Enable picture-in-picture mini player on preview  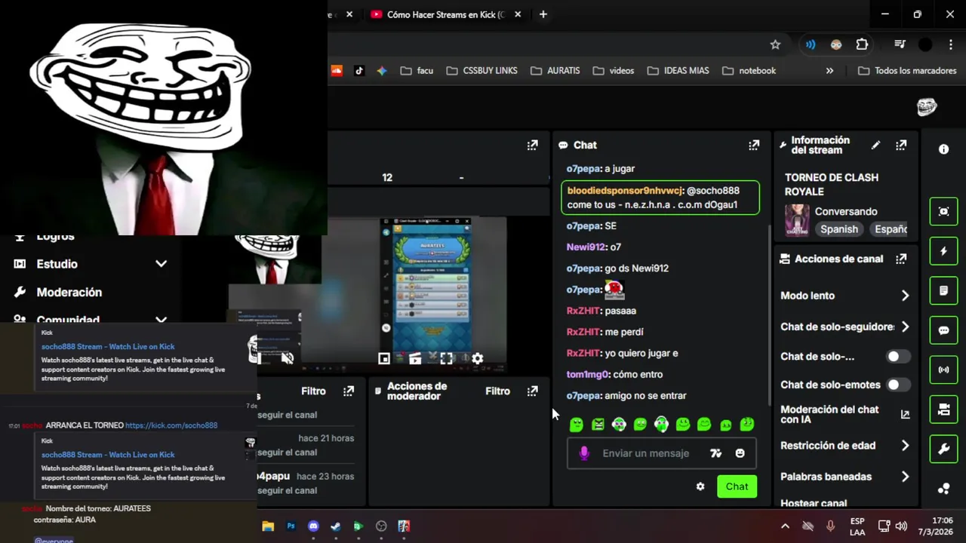point(384,359)
